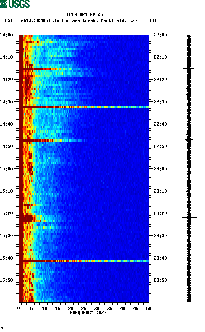The image size is (205, 332).
Task: Click the 14:30 PST time label
Action: click(x=6, y=102)
